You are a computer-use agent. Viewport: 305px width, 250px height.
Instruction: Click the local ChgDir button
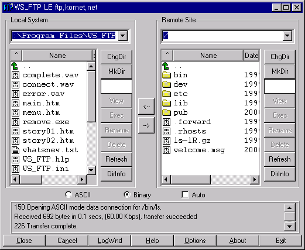[116, 57]
